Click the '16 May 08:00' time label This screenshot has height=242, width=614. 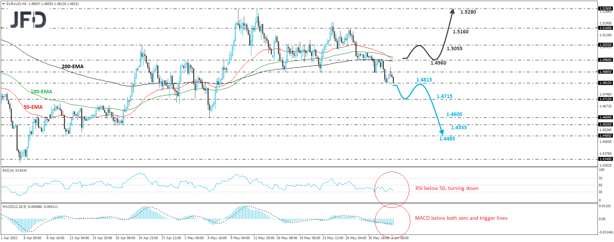click(287, 238)
